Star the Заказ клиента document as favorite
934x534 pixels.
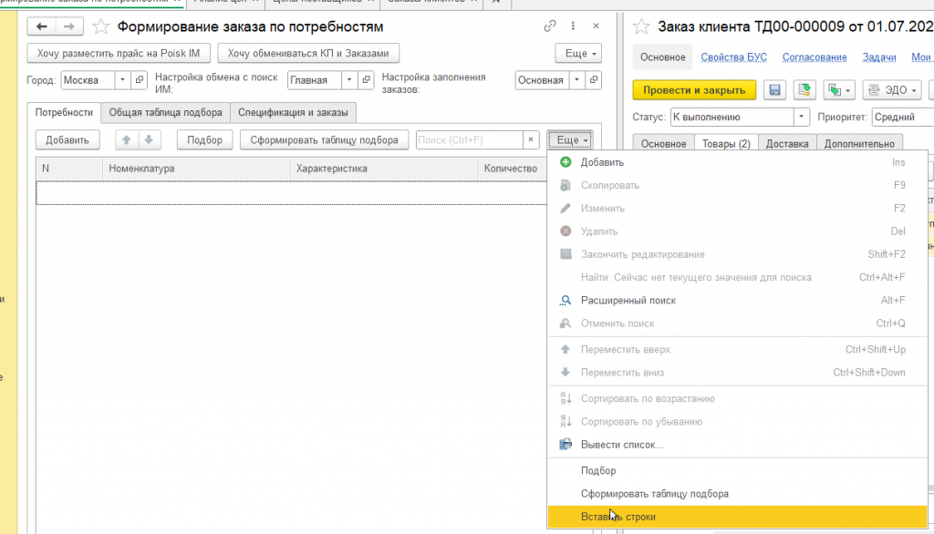(641, 26)
